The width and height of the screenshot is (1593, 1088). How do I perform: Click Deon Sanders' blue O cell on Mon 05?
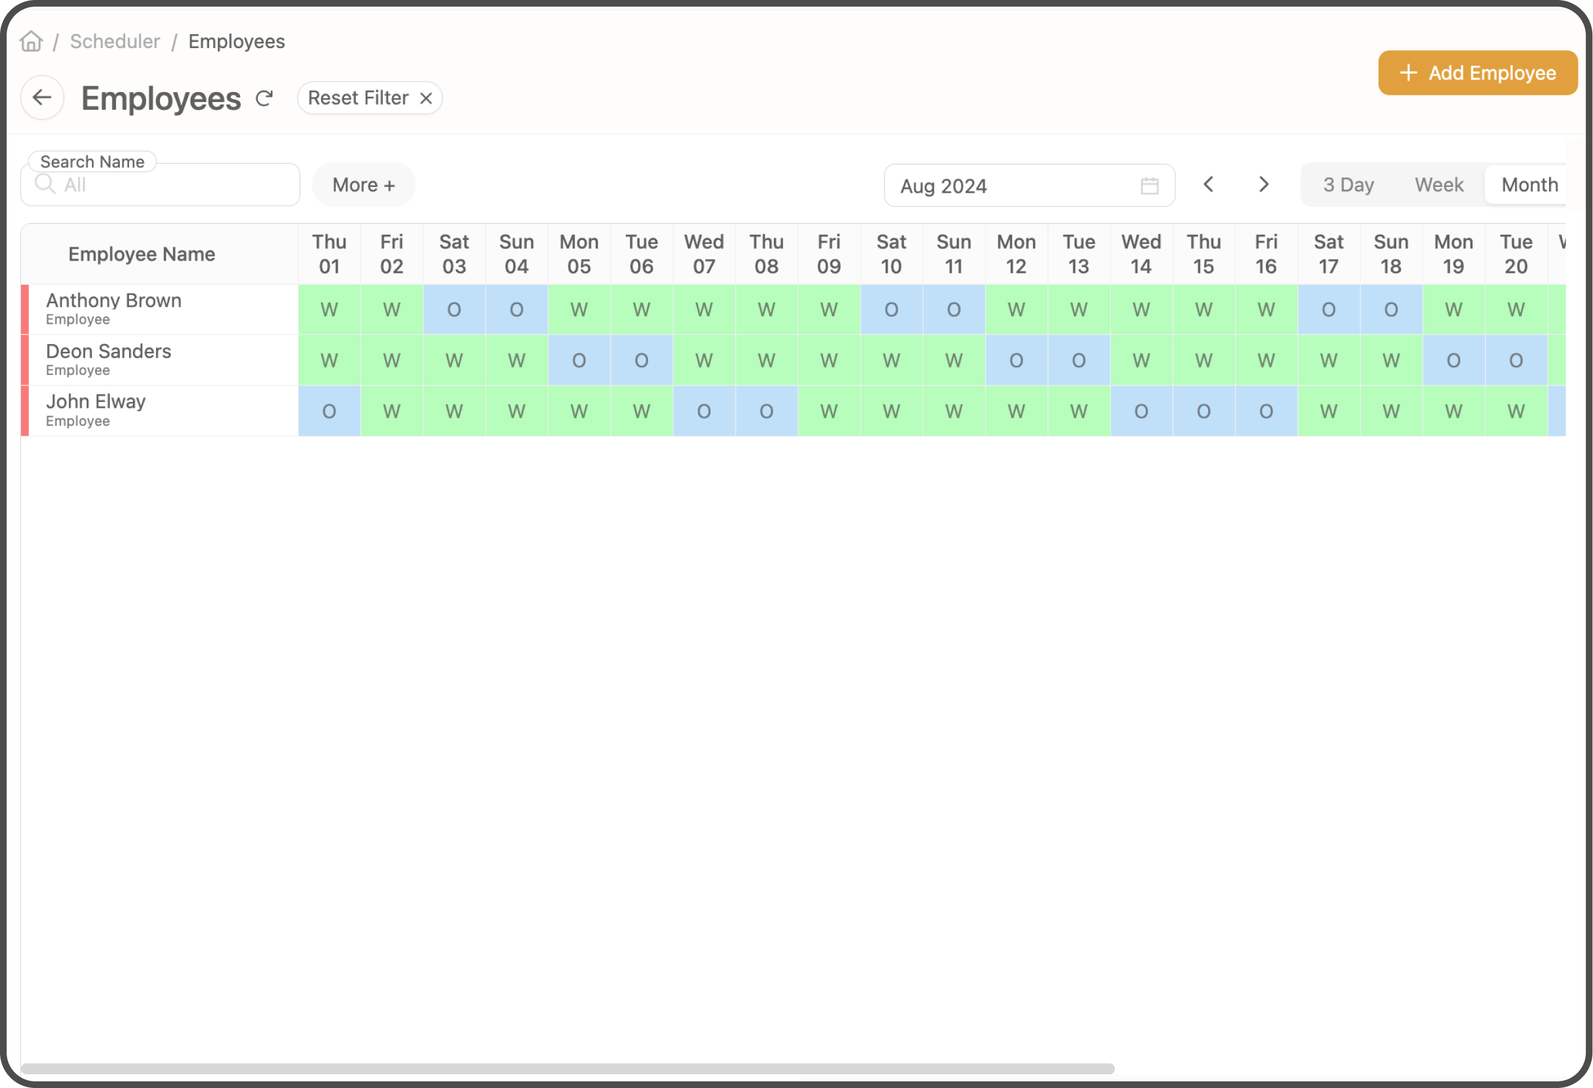[579, 360]
